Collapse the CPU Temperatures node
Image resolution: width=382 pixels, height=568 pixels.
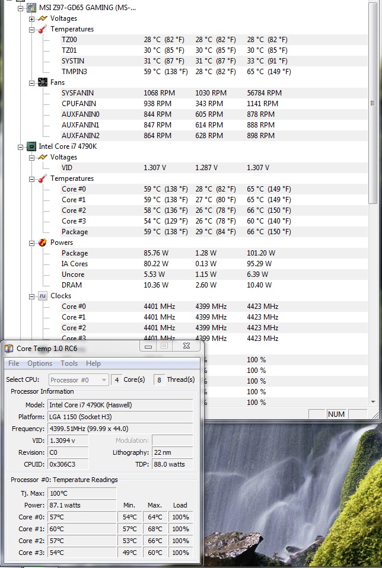tap(32, 179)
